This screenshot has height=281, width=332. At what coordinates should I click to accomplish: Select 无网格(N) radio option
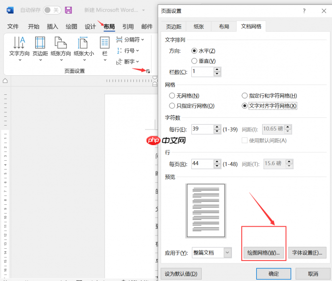(x=172, y=96)
